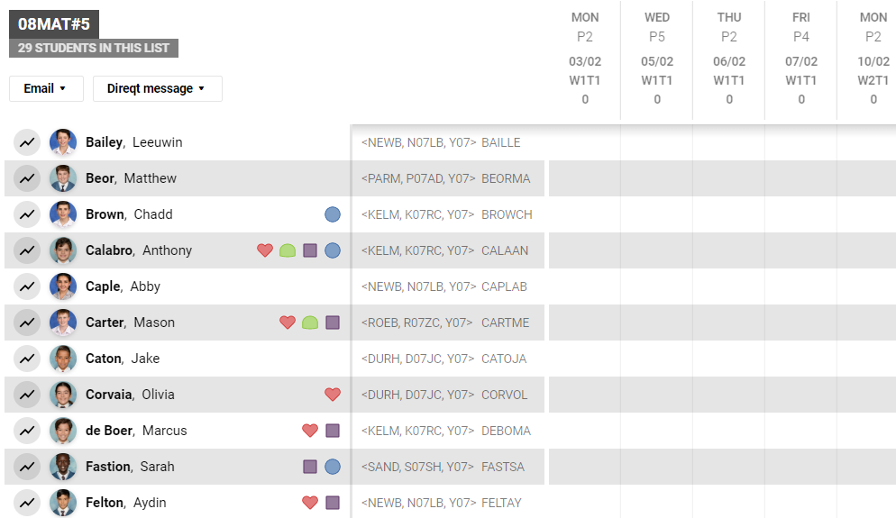Click Beor, Matthew's profile photo
This screenshot has height=518, width=896.
coord(63,178)
